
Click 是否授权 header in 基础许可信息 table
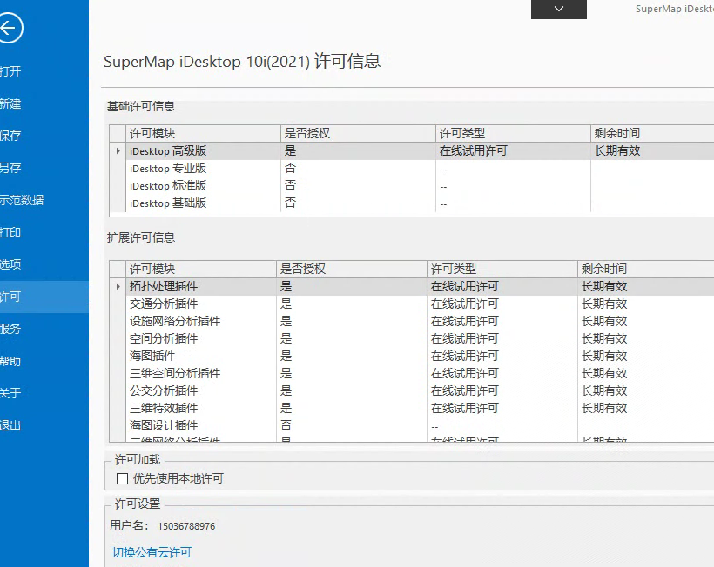coord(359,133)
